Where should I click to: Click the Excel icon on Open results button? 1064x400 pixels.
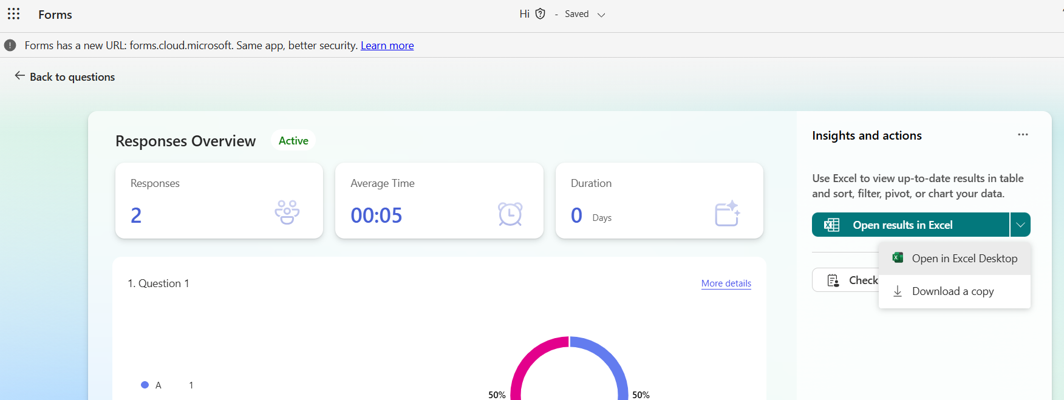tap(831, 225)
